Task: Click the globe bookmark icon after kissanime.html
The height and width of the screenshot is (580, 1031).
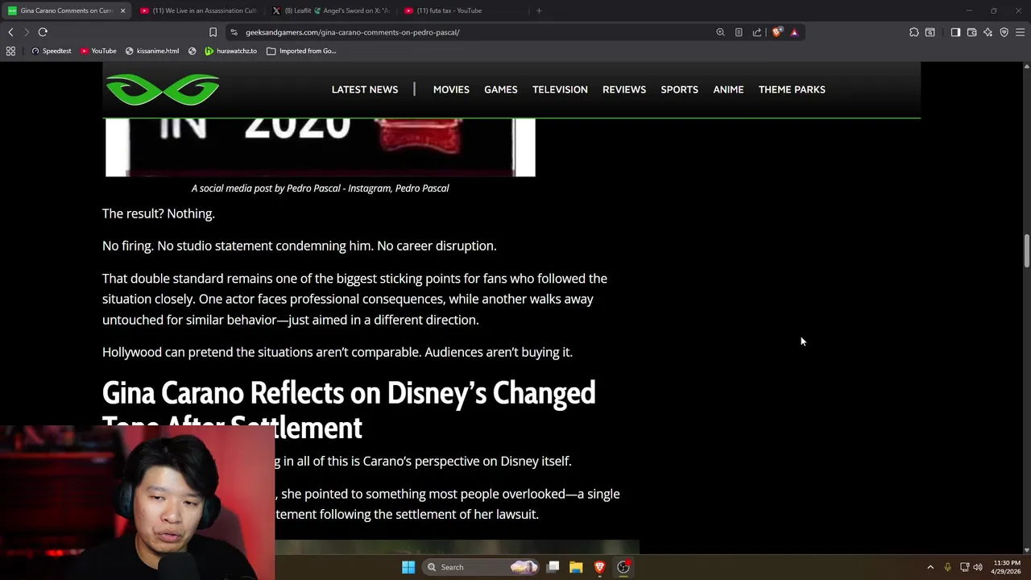Action: tap(192, 51)
